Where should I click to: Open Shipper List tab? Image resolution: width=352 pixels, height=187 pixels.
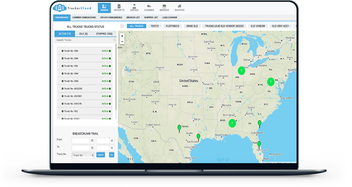pos(151,18)
